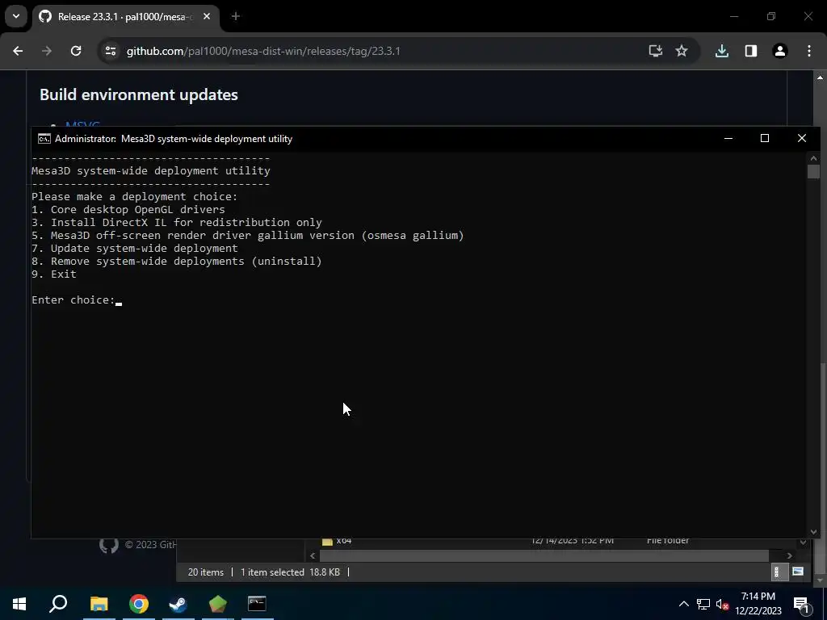Image resolution: width=827 pixels, height=620 pixels.
Task: Click the console vertical scrollbar thumb
Action: 813,171
